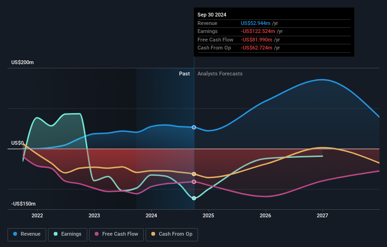Click the Cash From Op label in tooltip

click(214, 48)
